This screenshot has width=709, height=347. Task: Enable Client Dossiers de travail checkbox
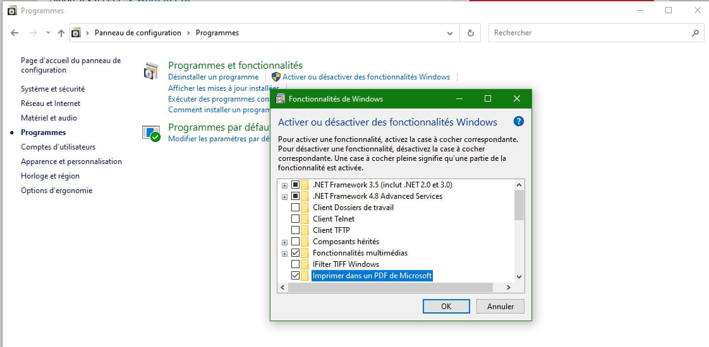click(x=295, y=208)
